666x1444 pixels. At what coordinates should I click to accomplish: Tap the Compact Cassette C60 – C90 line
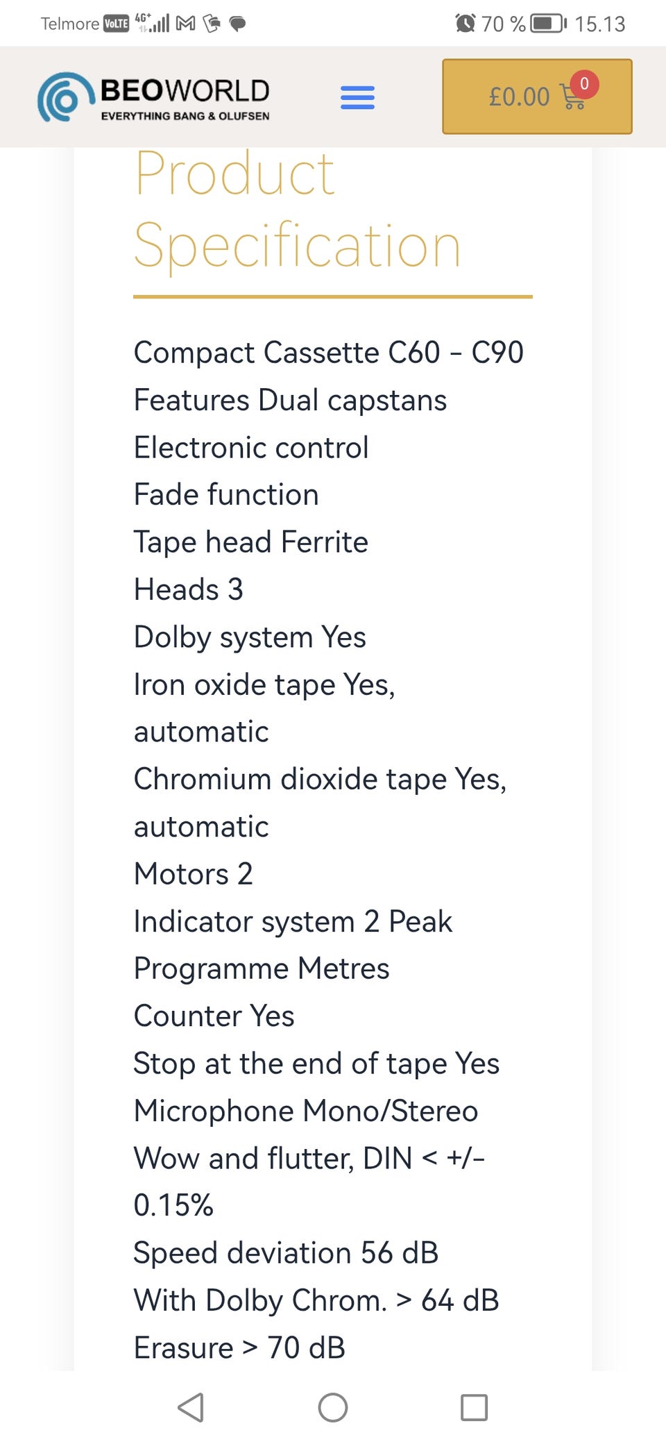click(x=328, y=353)
